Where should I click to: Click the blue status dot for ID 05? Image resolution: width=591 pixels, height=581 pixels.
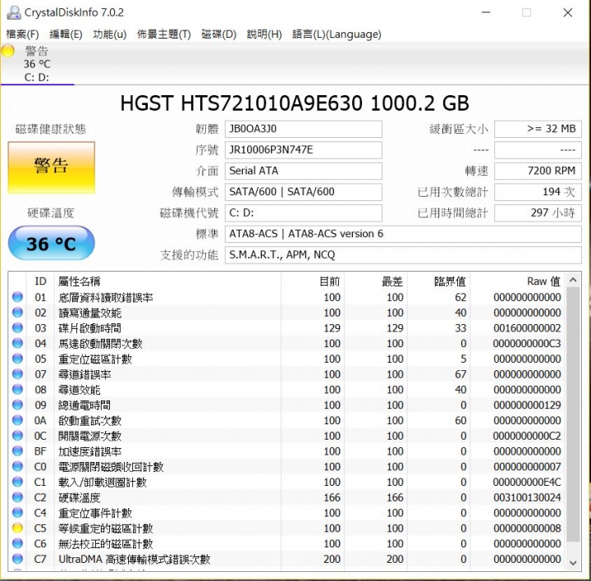tap(17, 359)
